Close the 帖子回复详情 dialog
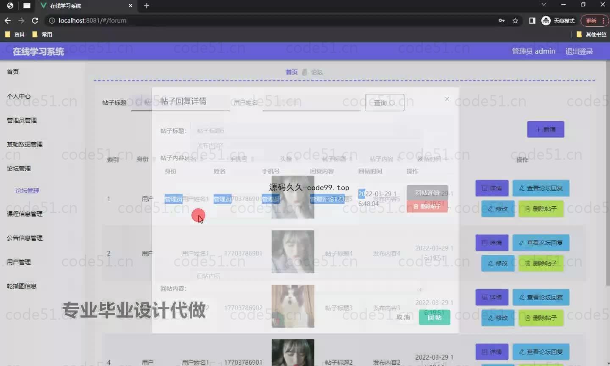 click(447, 99)
